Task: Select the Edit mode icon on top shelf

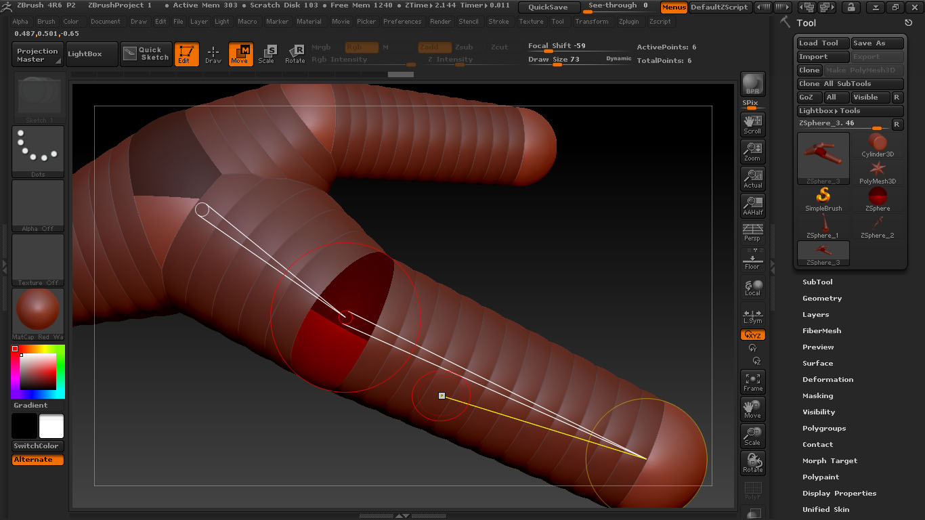Action: pyautogui.click(x=186, y=55)
